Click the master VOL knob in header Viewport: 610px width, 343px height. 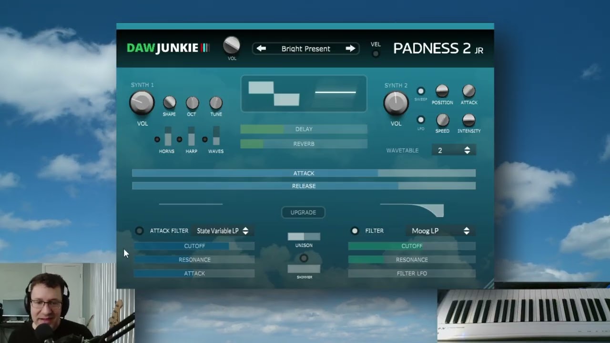(232, 45)
